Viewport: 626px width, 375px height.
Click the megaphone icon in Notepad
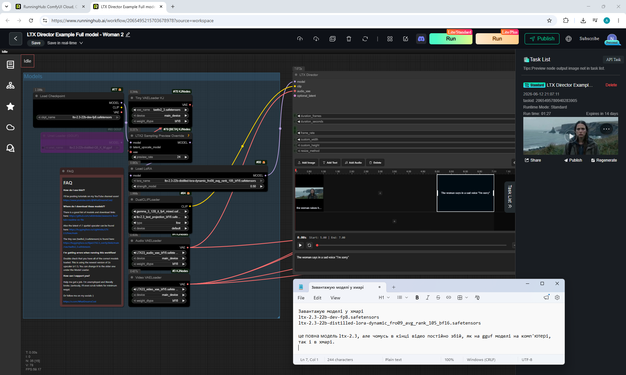pos(546,297)
